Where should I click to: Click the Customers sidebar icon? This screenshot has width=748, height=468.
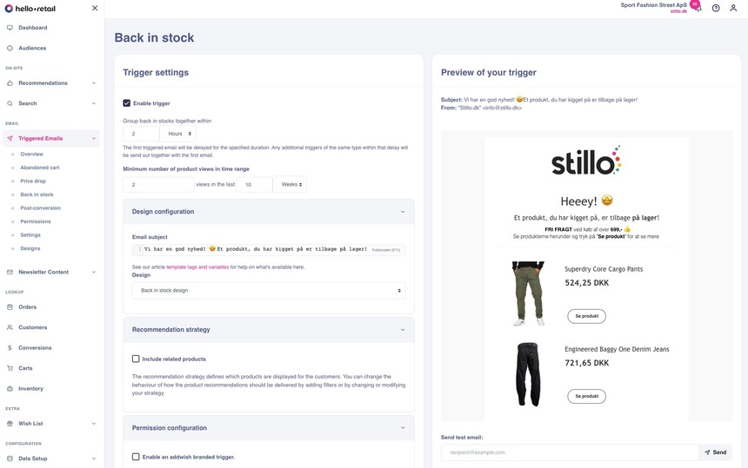(x=10, y=327)
